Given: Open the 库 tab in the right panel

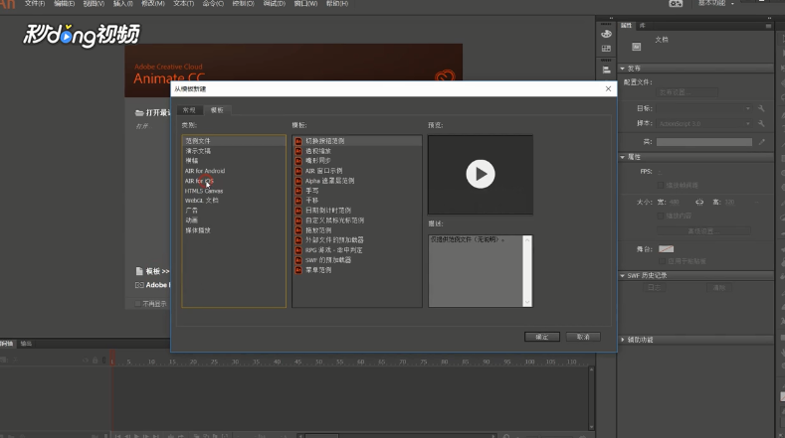Looking at the screenshot, I should 643,26.
